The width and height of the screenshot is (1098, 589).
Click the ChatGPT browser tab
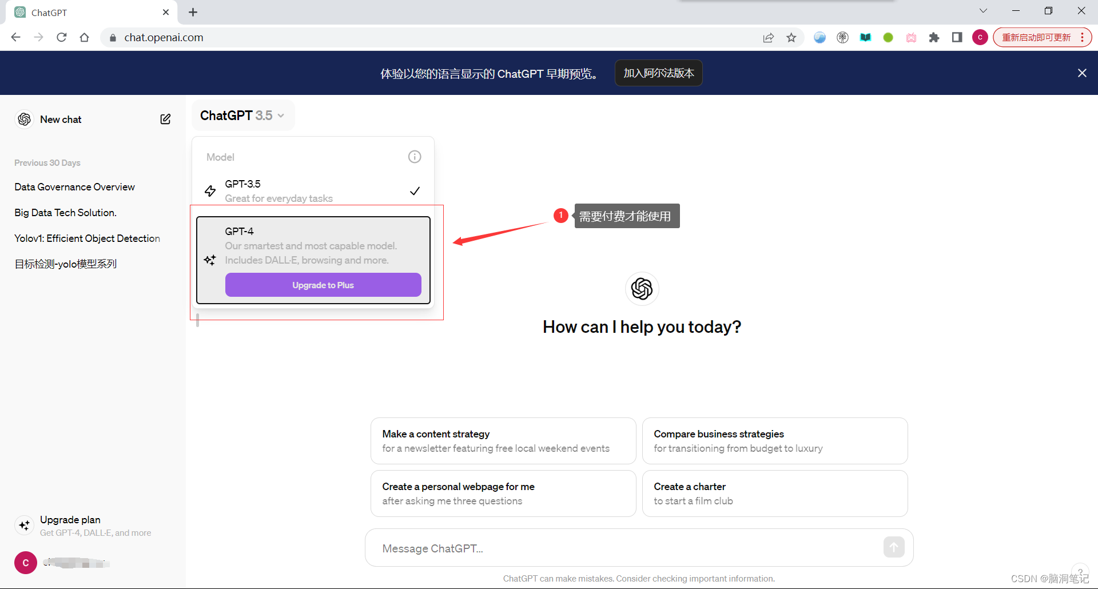click(91, 13)
